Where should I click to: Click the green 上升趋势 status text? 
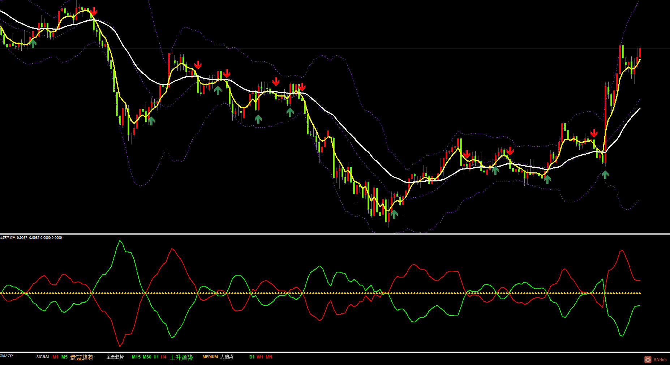[x=181, y=357]
